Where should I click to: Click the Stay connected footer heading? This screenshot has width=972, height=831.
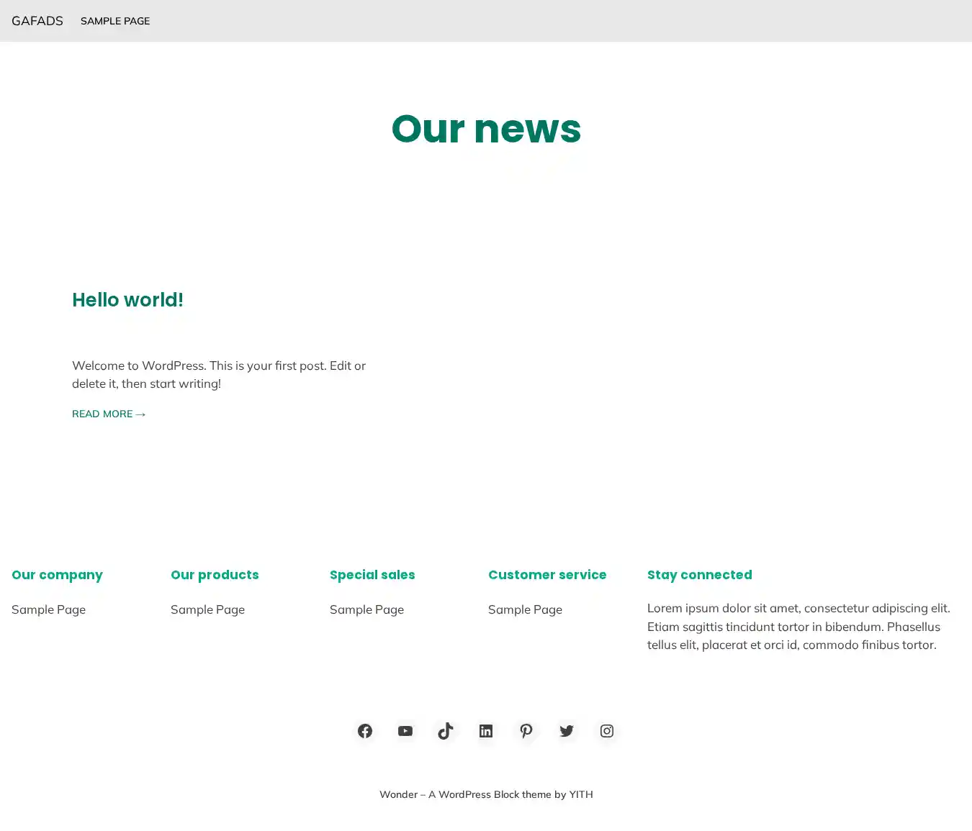tap(699, 575)
